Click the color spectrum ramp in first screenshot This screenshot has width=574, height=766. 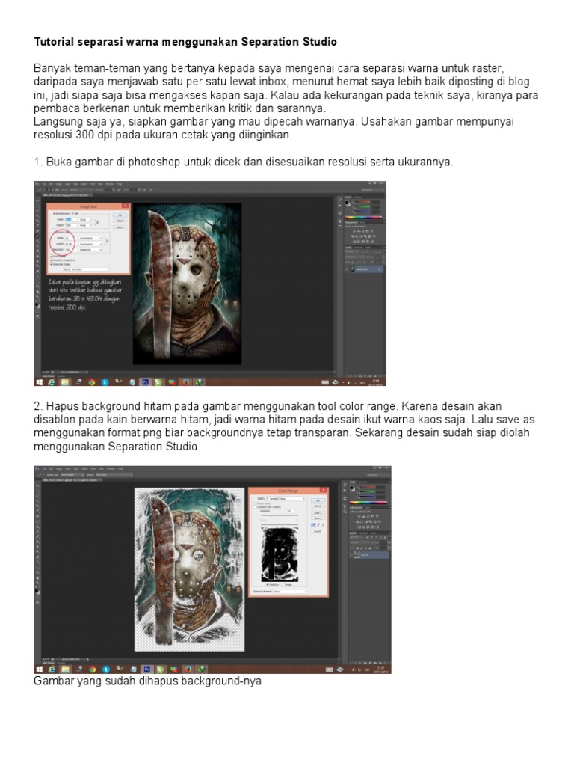click(x=363, y=218)
